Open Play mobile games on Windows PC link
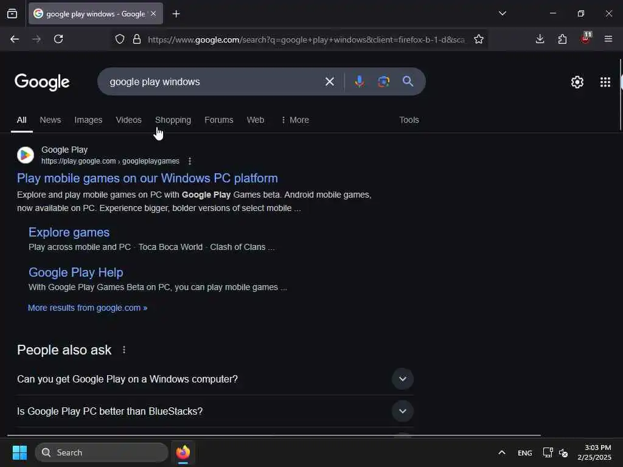Screen dimensions: 623x467 (147, 178)
